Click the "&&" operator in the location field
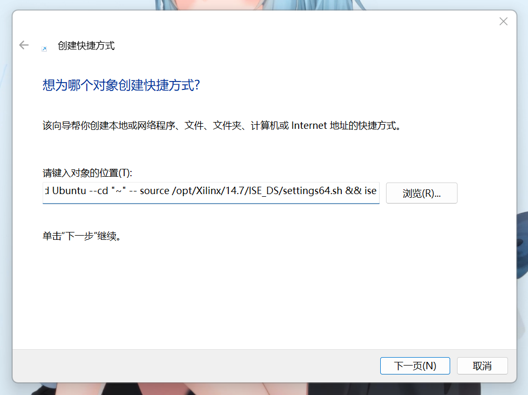This screenshot has width=528, height=395. tap(353, 190)
